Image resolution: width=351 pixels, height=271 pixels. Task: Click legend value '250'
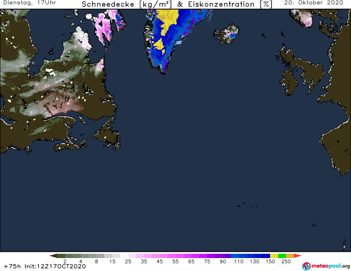click(x=286, y=261)
